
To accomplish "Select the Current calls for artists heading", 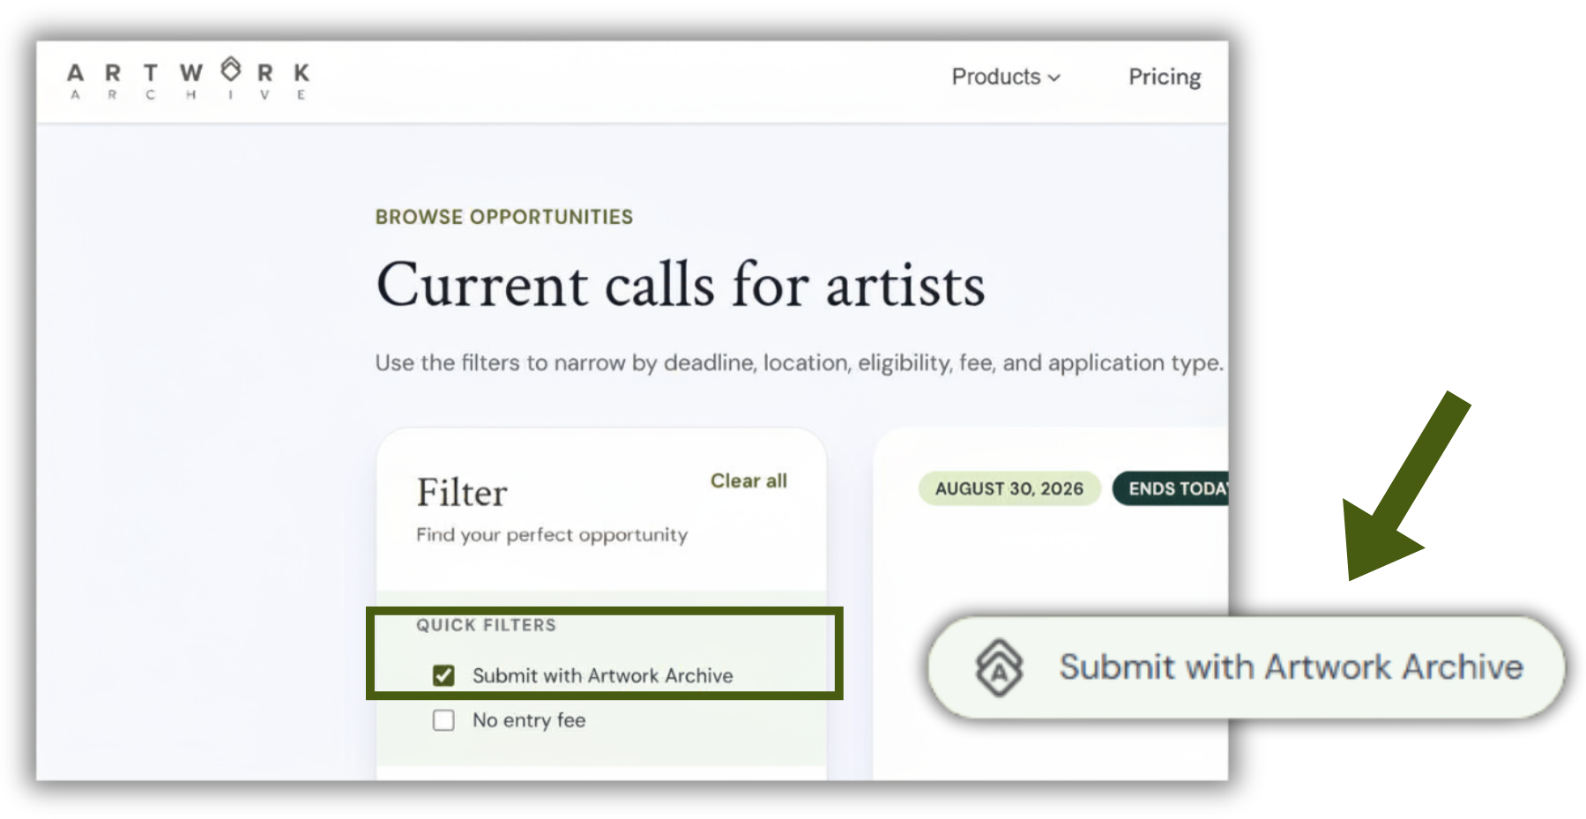I will coord(681,285).
